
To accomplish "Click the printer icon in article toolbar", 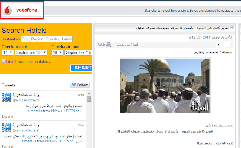I will pos(109,45).
